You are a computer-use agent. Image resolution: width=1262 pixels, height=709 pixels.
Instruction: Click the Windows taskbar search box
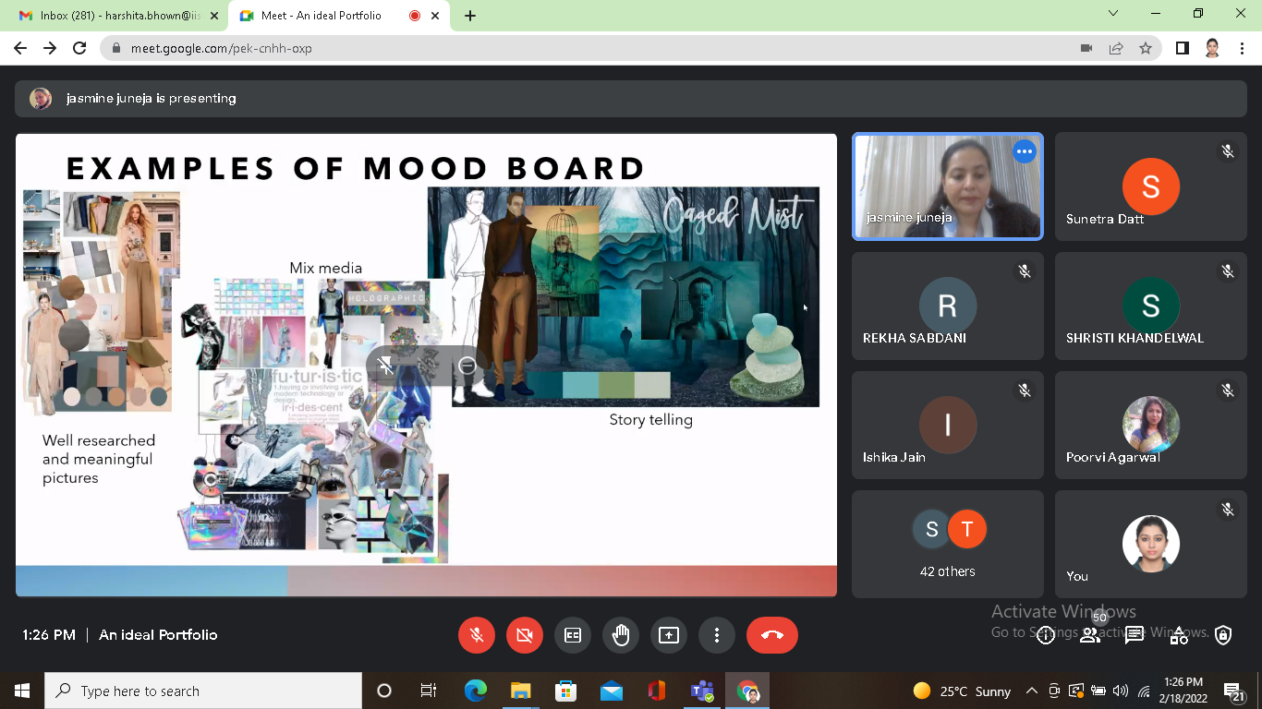click(203, 691)
